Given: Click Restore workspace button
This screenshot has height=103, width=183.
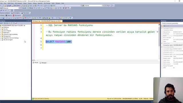Looking at the screenshot, I should (x=5, y=13).
